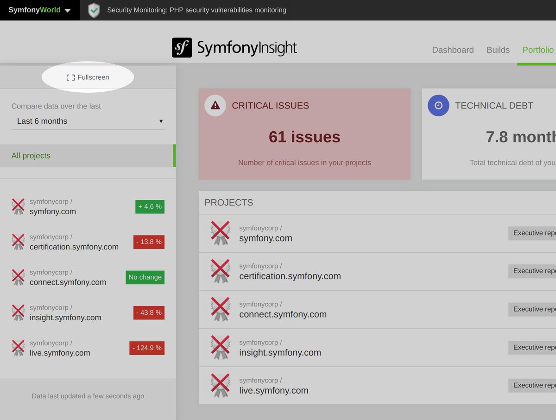Select connect.symfony.com in the sidebar list
This screenshot has width=556, height=420.
point(68,282)
